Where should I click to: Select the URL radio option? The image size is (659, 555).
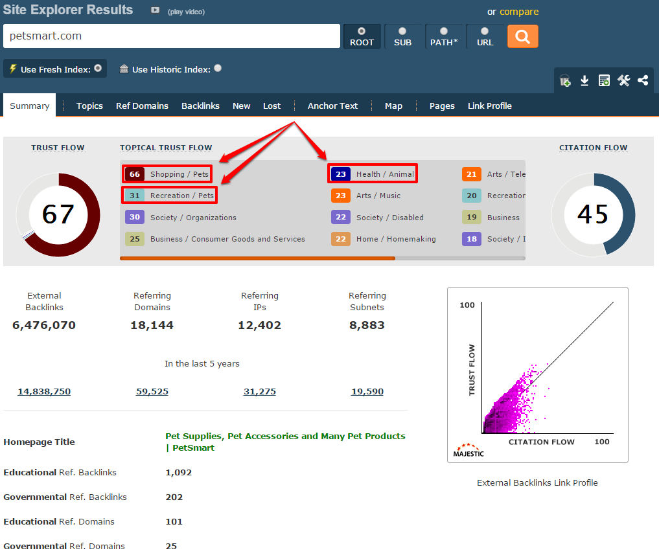click(485, 31)
